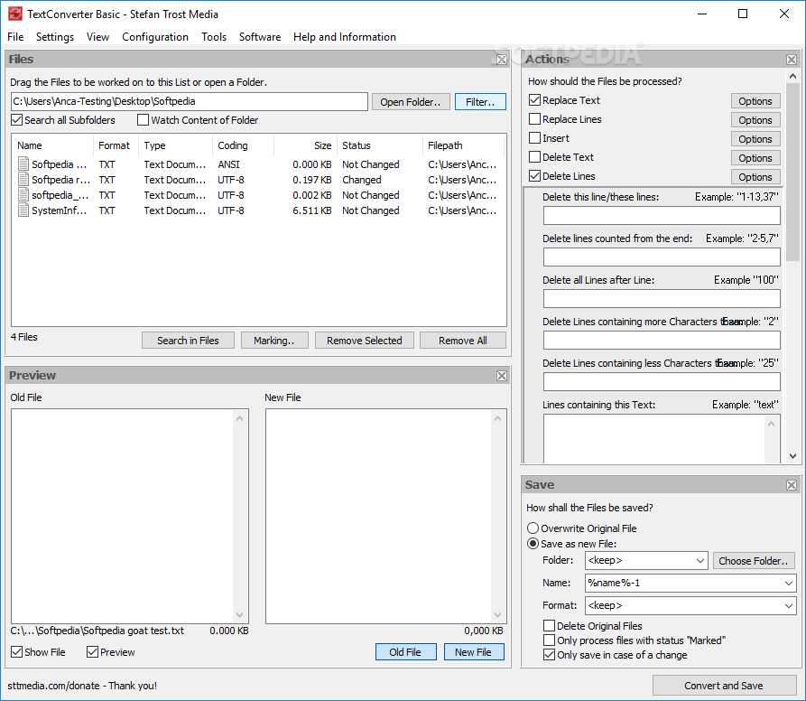Click Remove Selected button

pyautogui.click(x=365, y=341)
